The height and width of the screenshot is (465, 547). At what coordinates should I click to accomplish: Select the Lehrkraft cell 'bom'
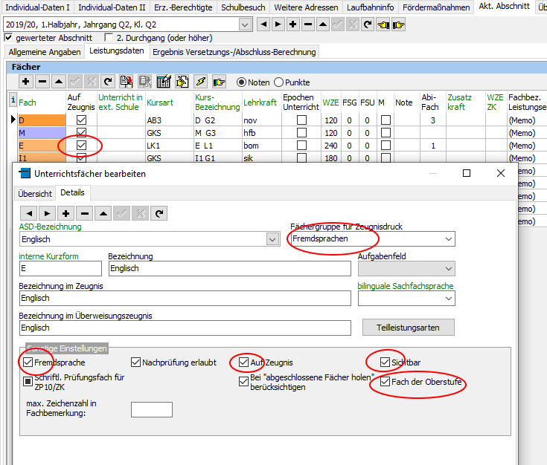tap(262, 146)
